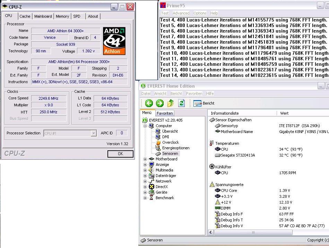Viewport: 329px width, 248px height.
Task: Switch to the Memory tab in CPU-Z
Action: click(62, 16)
